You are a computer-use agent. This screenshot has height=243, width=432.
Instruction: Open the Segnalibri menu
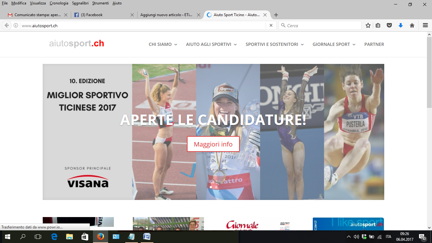click(80, 3)
